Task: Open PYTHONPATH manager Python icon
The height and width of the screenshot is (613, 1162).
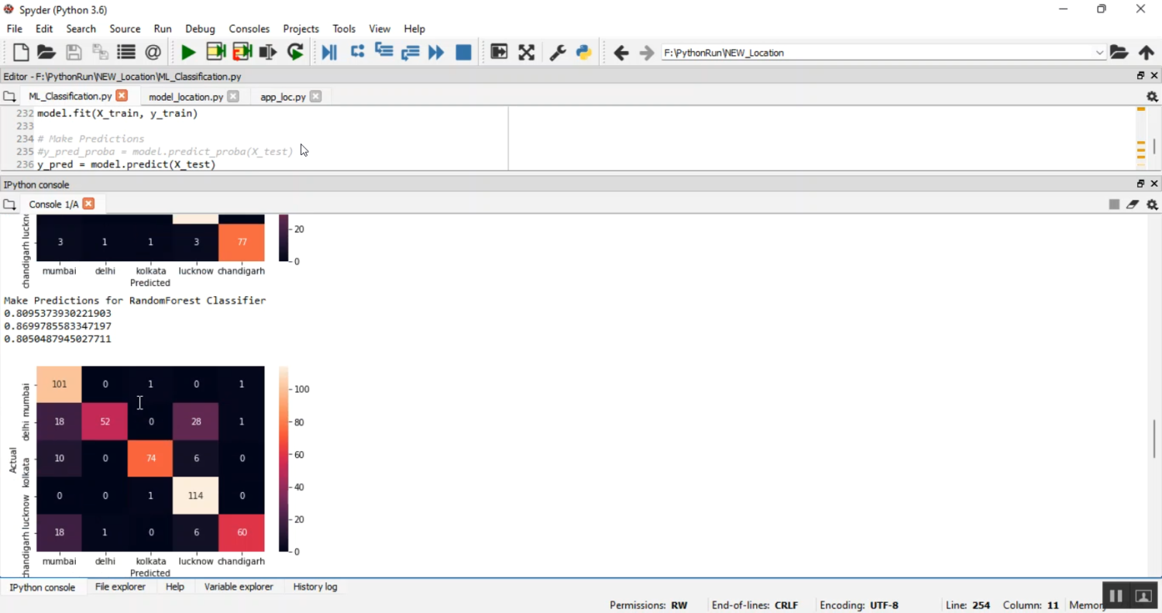Action: point(584,53)
